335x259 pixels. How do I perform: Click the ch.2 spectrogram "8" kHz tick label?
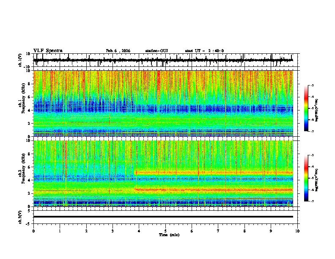coord(29,154)
